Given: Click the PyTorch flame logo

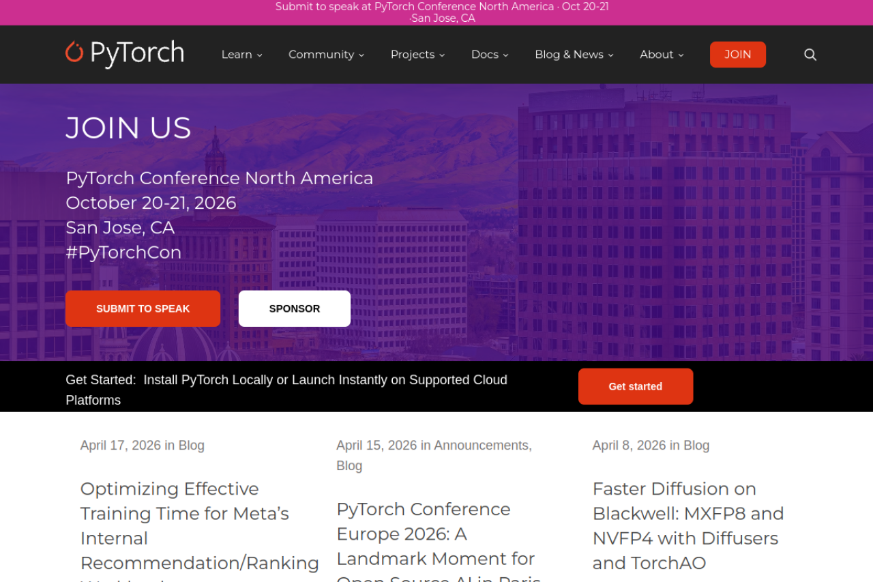Looking at the screenshot, I should (125, 54).
